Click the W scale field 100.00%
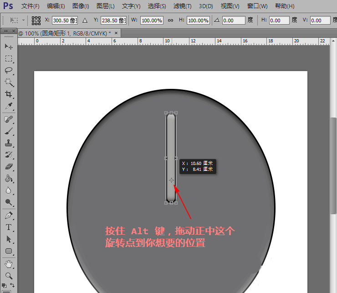 point(152,21)
